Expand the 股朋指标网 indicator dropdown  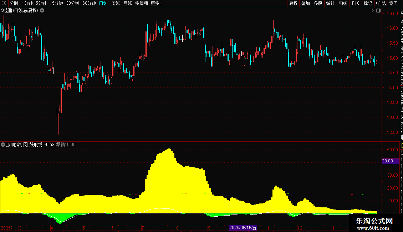point(3,145)
